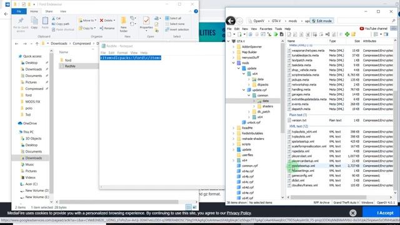Click the Explorer help question mark icon

[196, 11]
